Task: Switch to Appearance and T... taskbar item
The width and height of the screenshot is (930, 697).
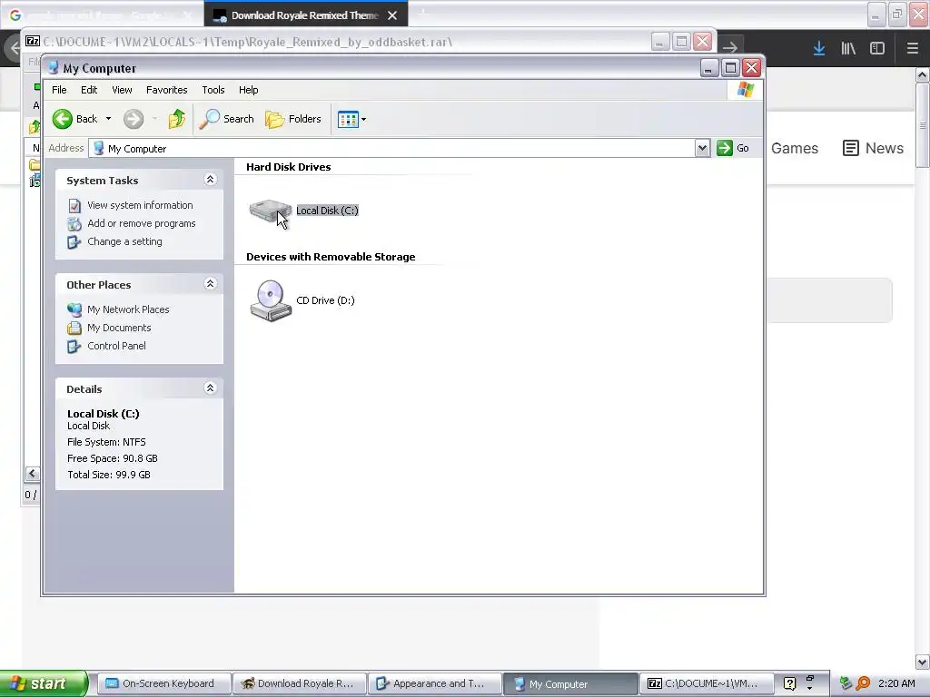Action: click(x=434, y=683)
